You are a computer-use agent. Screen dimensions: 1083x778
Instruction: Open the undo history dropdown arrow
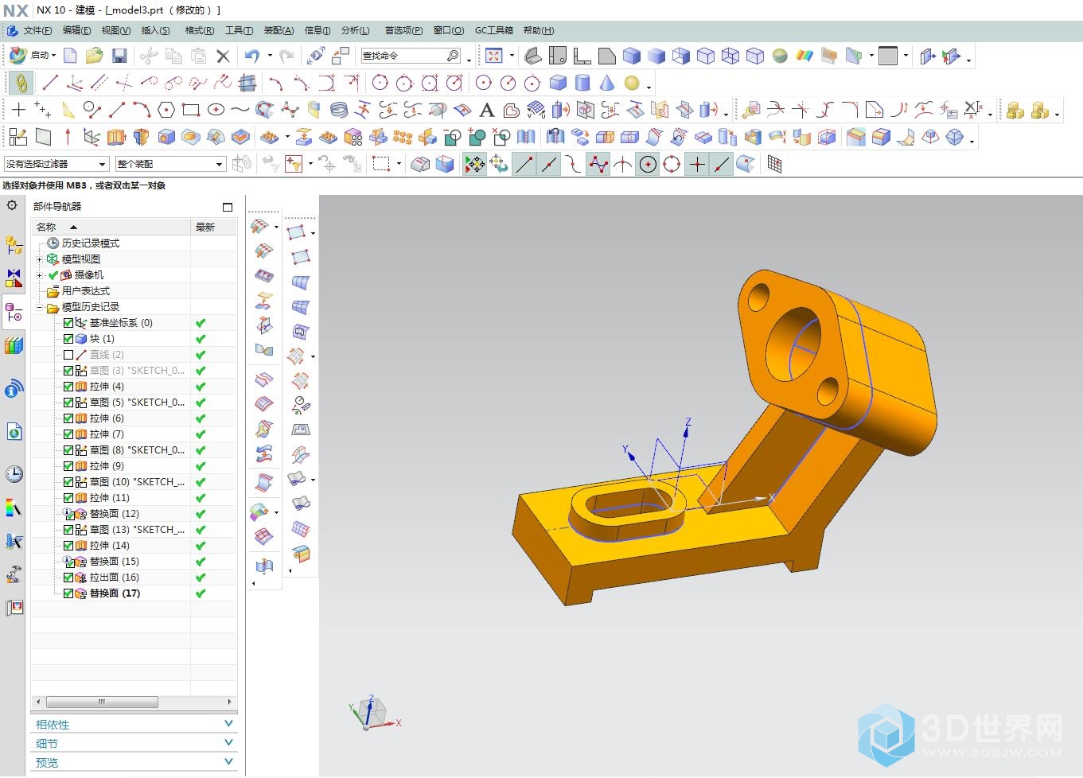[270, 56]
